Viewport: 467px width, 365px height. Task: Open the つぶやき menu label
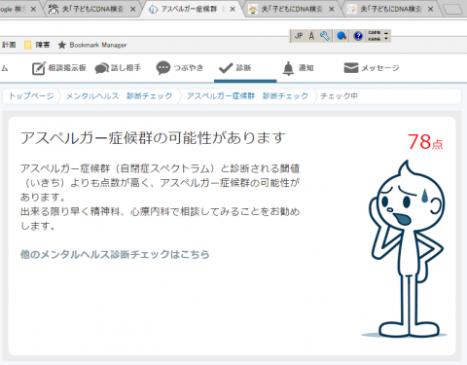[189, 68]
